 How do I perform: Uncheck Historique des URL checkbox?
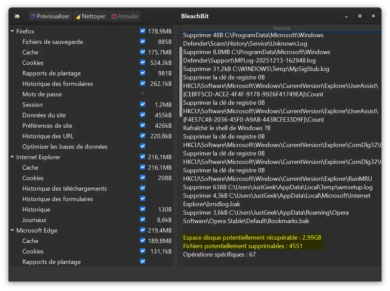(x=143, y=136)
